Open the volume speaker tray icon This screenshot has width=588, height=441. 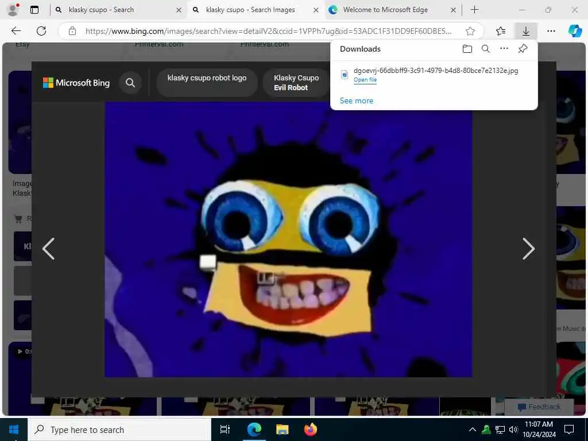pos(513,430)
